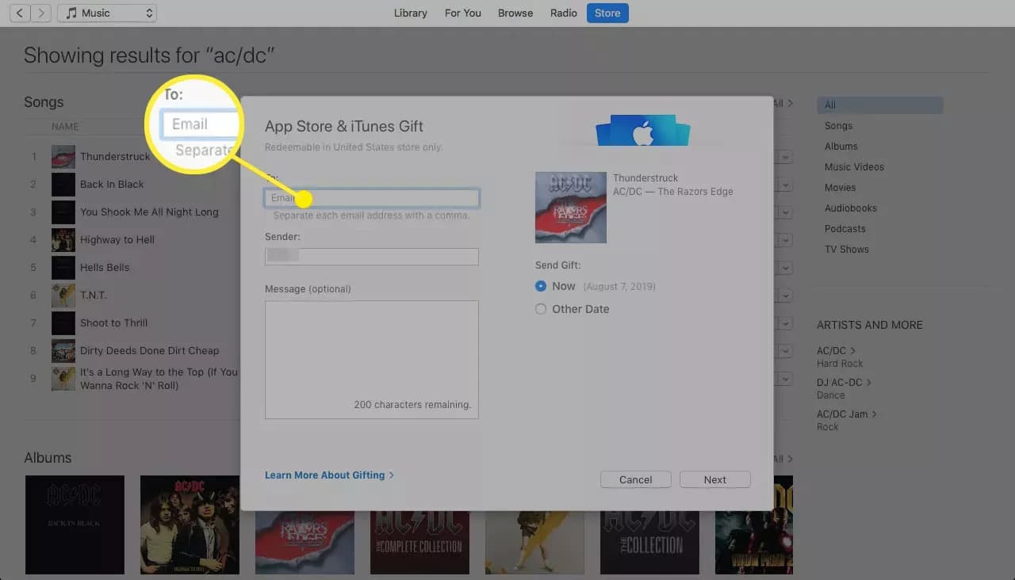Image resolution: width=1015 pixels, height=580 pixels.
Task: Open the AC/DC Jam artist link
Action: [847, 414]
